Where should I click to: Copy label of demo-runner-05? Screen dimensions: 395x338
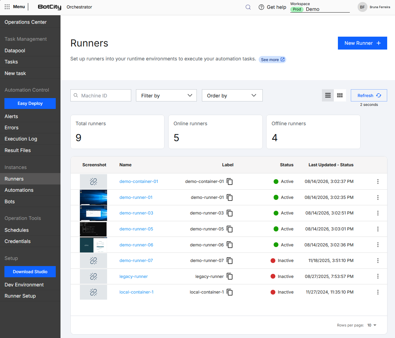coord(229,229)
